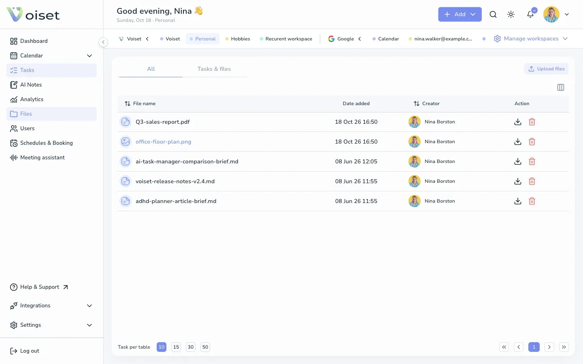Open the Add dropdown button
This screenshot has width=583, height=364.
tap(460, 14)
